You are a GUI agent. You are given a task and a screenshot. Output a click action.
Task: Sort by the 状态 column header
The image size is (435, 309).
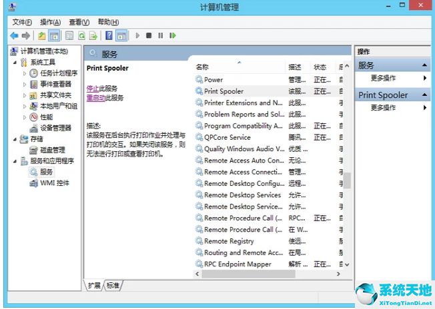pyautogui.click(x=323, y=67)
